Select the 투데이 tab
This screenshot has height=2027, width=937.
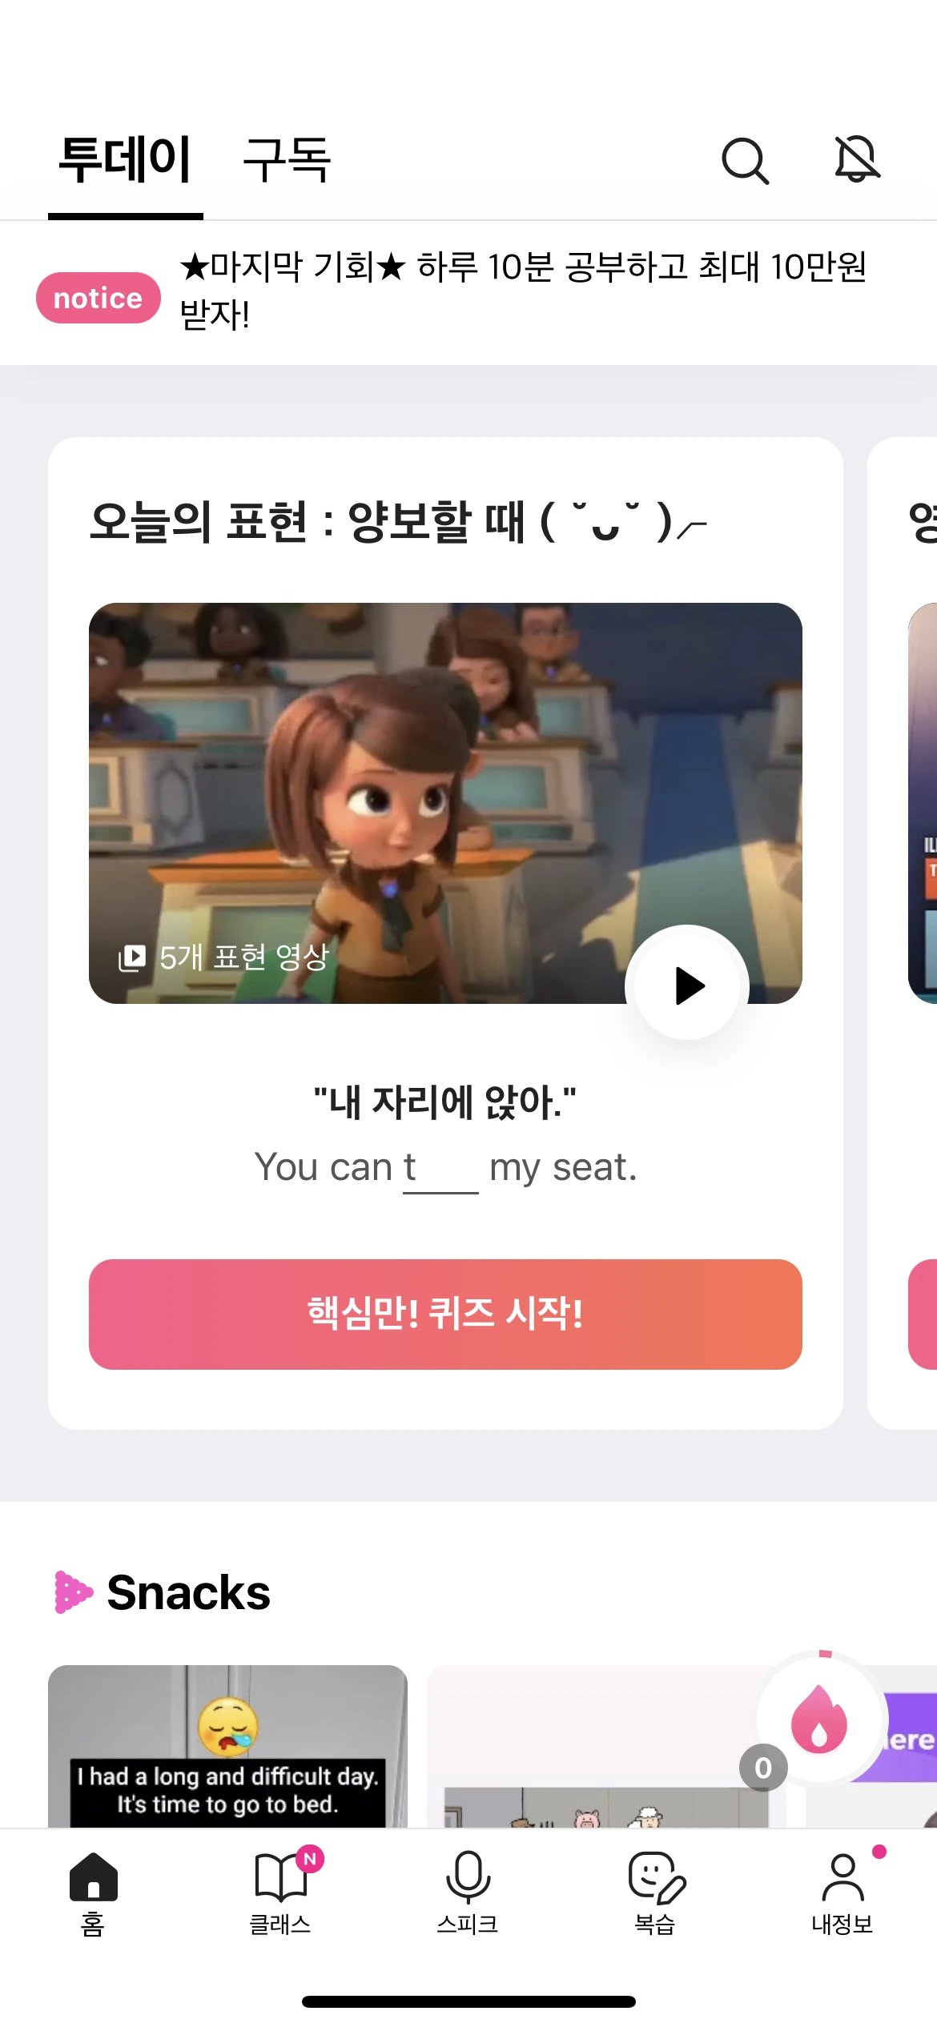(125, 159)
